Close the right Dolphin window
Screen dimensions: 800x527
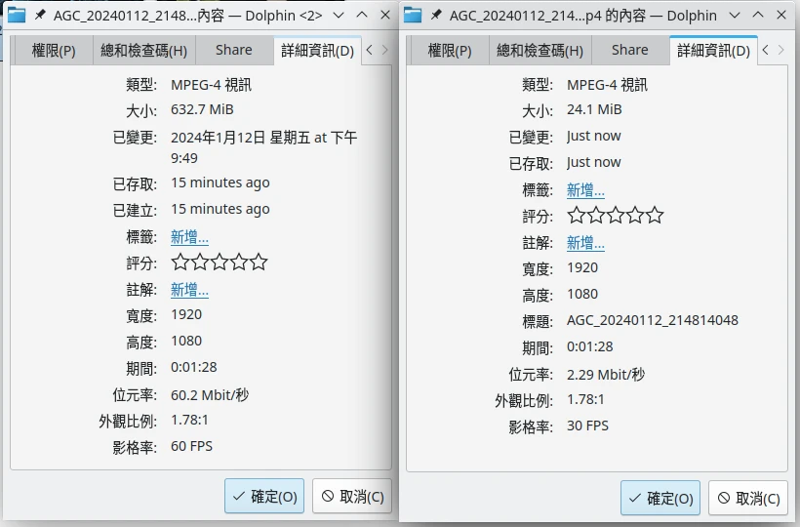click(781, 16)
